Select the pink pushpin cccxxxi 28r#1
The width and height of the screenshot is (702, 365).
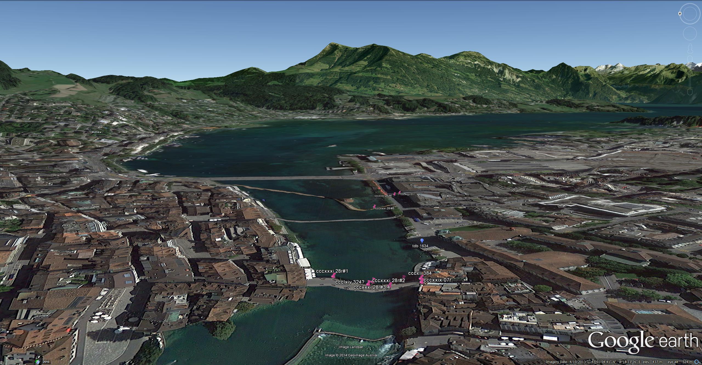(x=334, y=275)
